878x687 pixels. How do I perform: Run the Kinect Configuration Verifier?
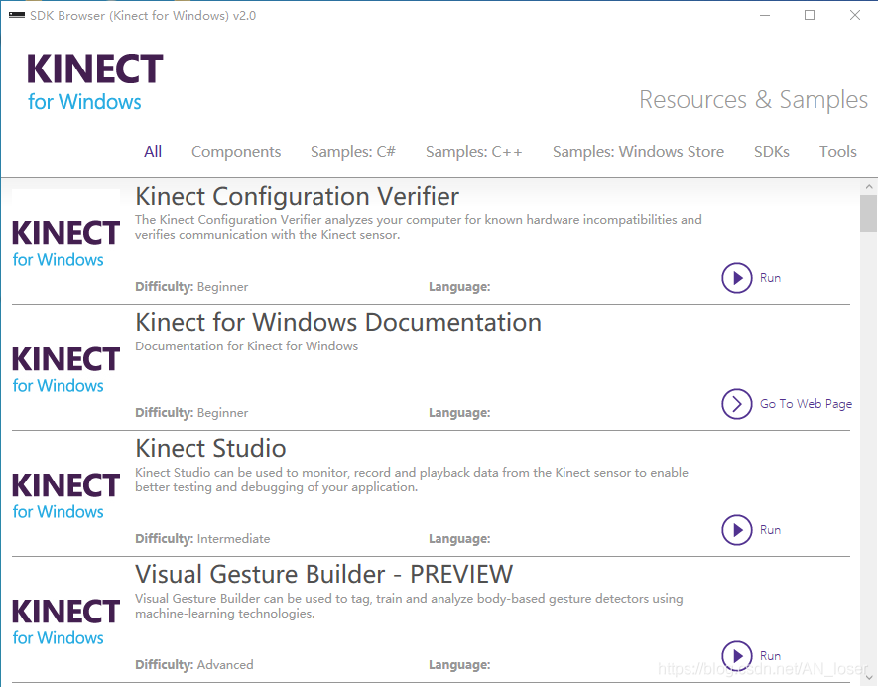tap(736, 278)
